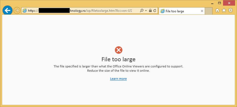Click the Forward navigation arrow

(x=17, y=10)
